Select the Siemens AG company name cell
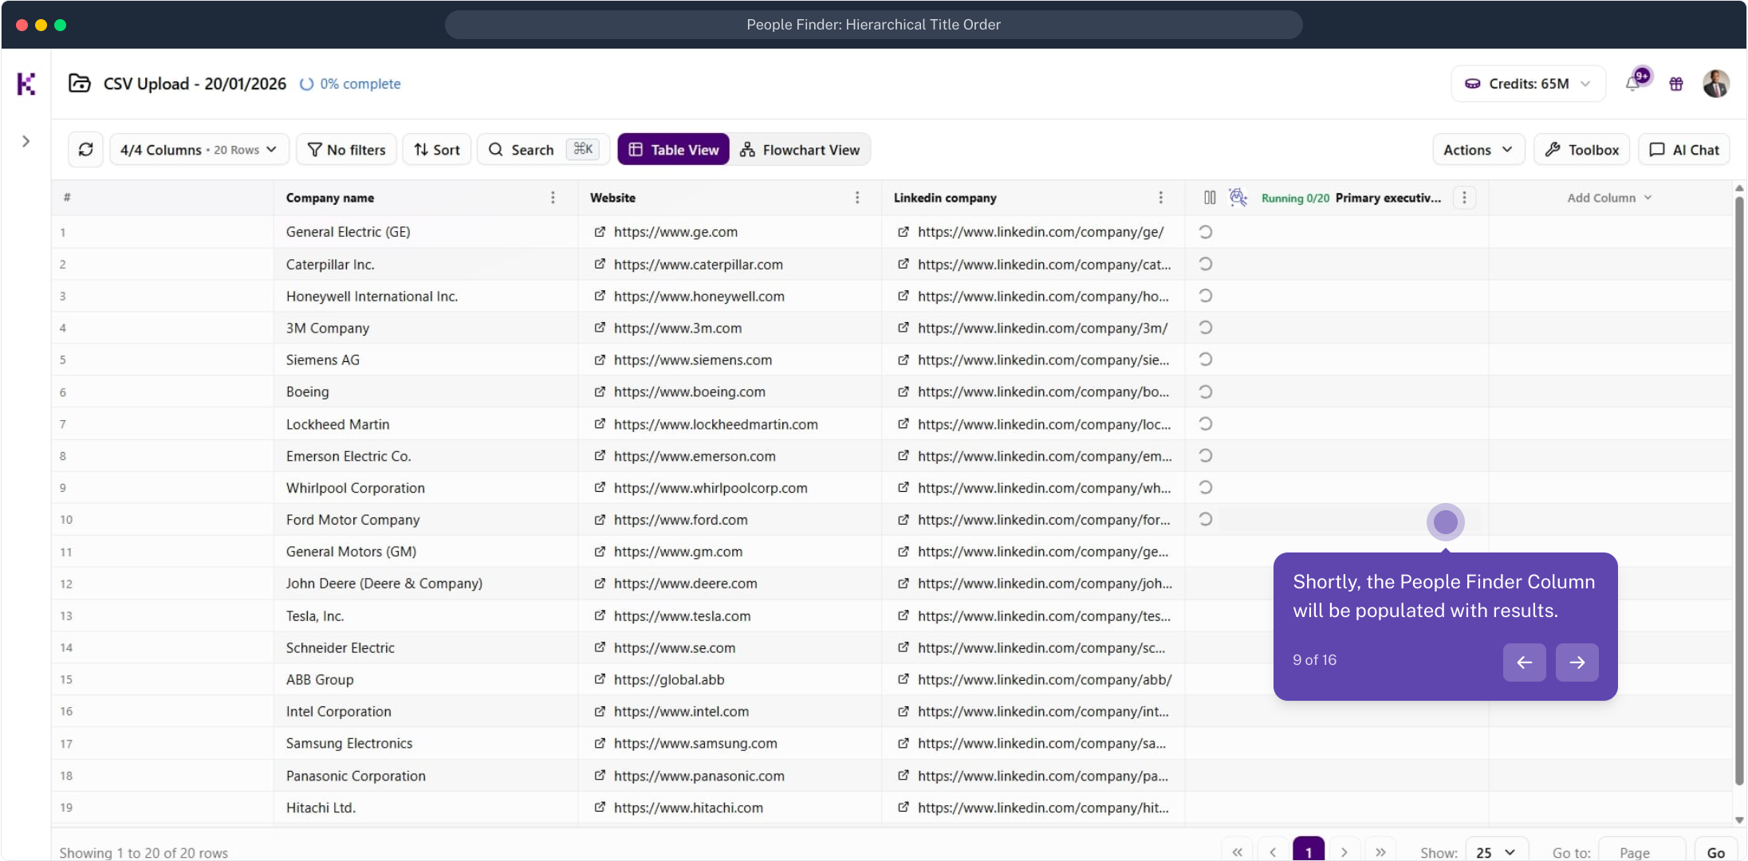The width and height of the screenshot is (1748, 861). coord(426,360)
